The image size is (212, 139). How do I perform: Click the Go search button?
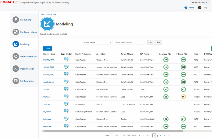pyautogui.click(x=150, y=42)
